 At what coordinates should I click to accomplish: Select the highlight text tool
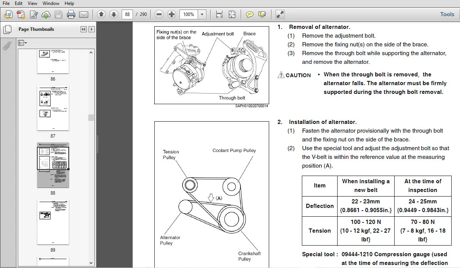[x=262, y=14]
